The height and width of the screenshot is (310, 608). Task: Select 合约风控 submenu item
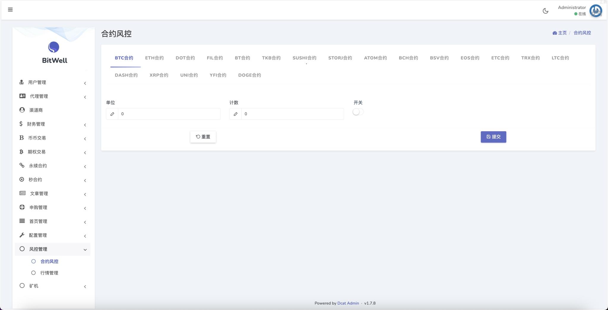[x=49, y=262]
